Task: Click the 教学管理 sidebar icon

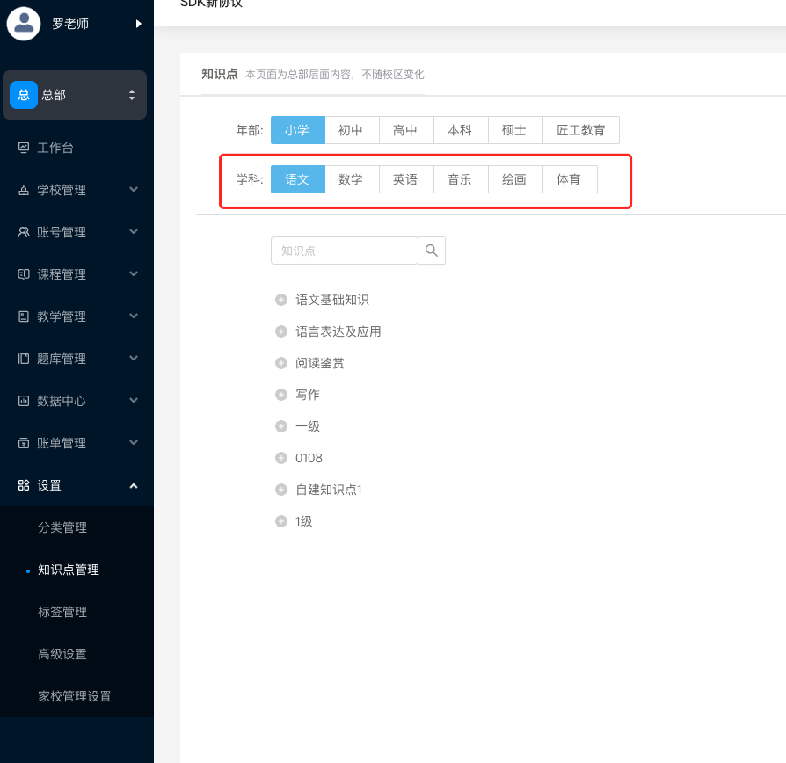Action: (24, 316)
